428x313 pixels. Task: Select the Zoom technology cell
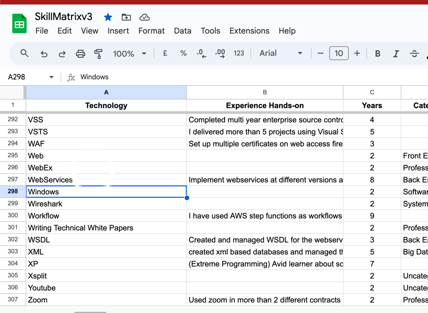click(x=106, y=300)
